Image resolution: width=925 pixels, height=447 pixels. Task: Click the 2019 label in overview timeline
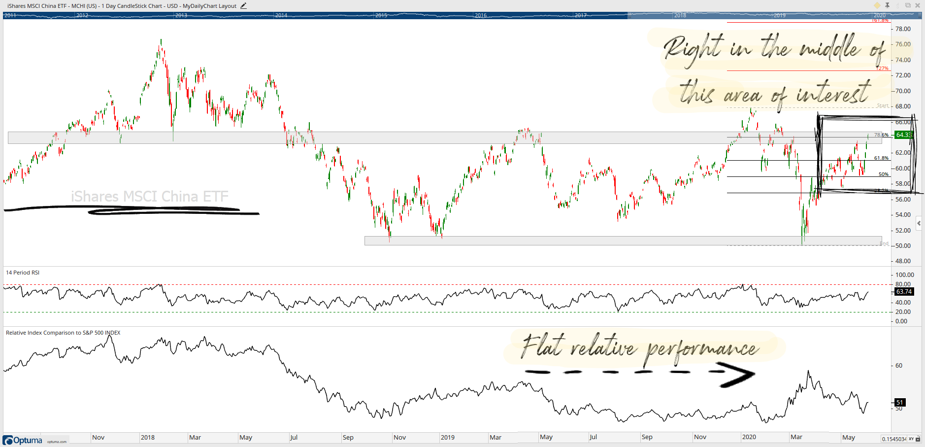tap(780, 15)
